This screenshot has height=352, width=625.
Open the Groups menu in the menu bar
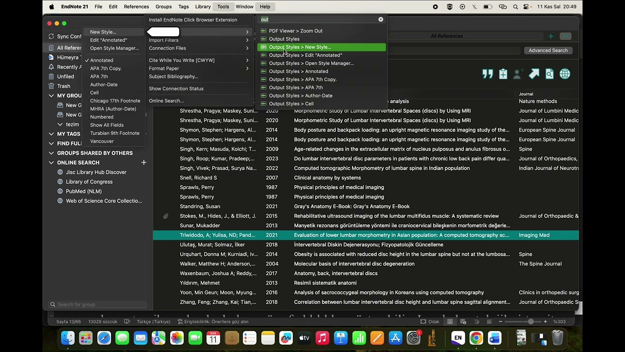(164, 7)
